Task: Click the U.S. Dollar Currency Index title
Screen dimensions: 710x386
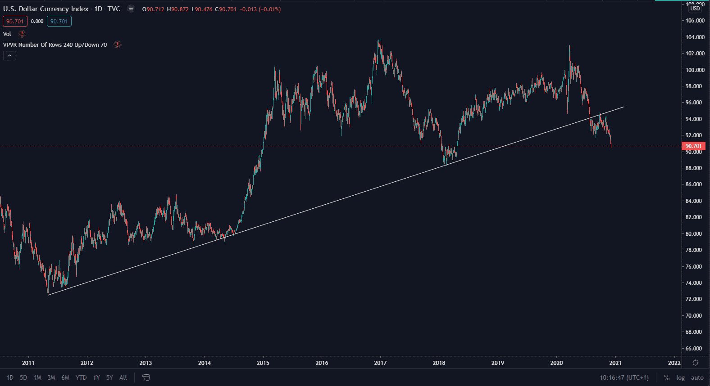Action: point(46,9)
